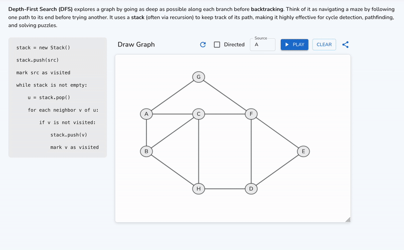
Task: Click the refresh graph icon
Action: point(203,44)
